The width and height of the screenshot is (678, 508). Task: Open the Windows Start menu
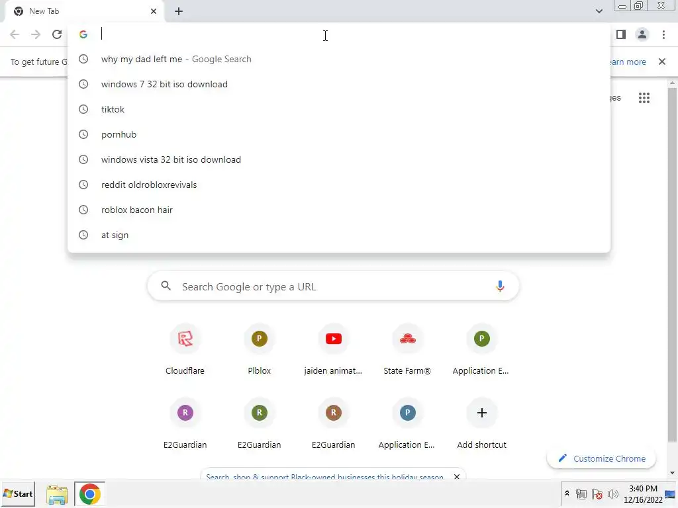[18, 493]
